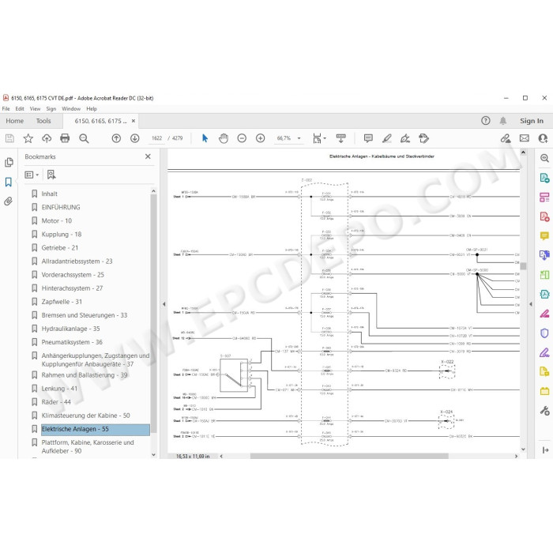This screenshot has width=553, height=553.
Task: Click the document vertical scrollbar thumb
Action: (523, 266)
